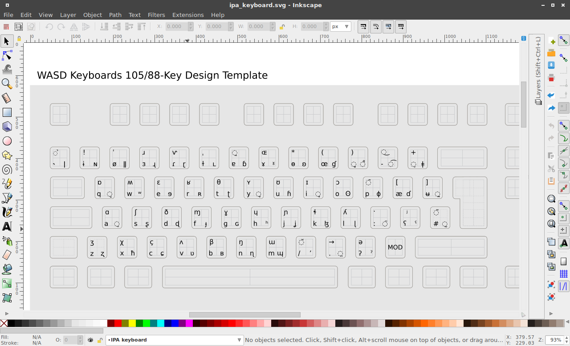
Task: Open the Layers (Shift+Ctrl+L) docked panel tab
Action: (538, 70)
